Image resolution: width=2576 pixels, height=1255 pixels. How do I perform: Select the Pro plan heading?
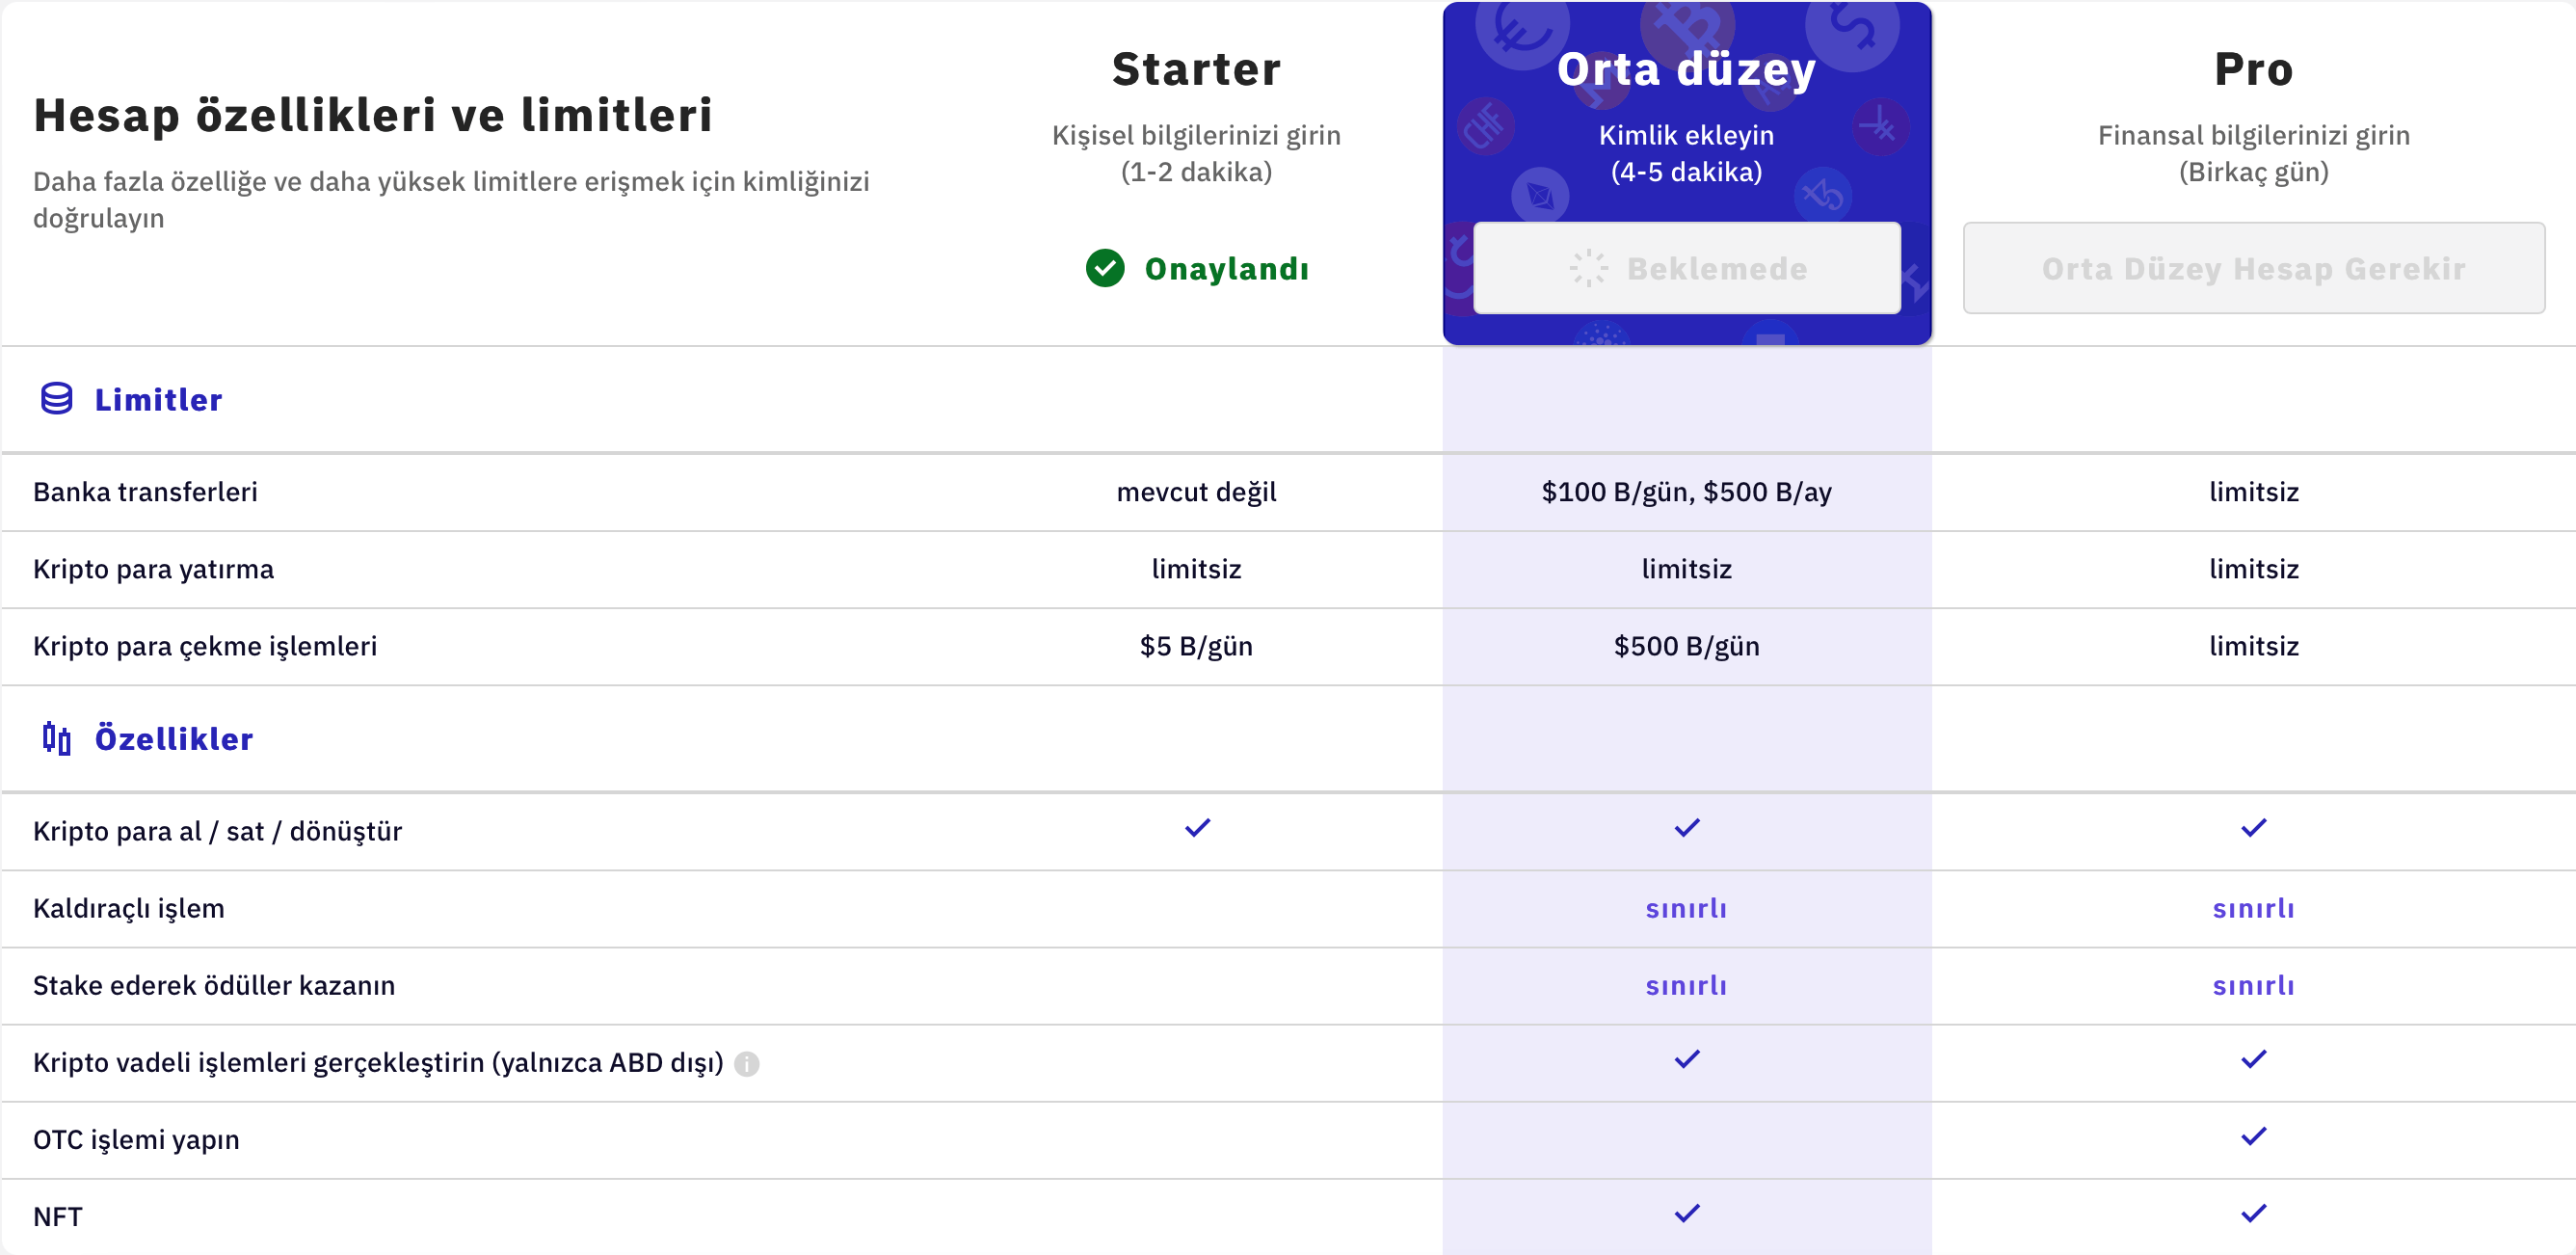[2253, 69]
